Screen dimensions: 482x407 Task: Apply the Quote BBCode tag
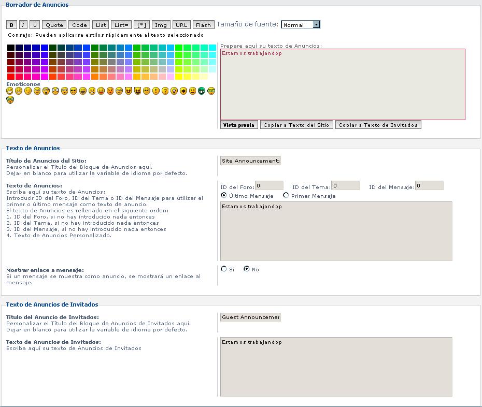coord(54,25)
